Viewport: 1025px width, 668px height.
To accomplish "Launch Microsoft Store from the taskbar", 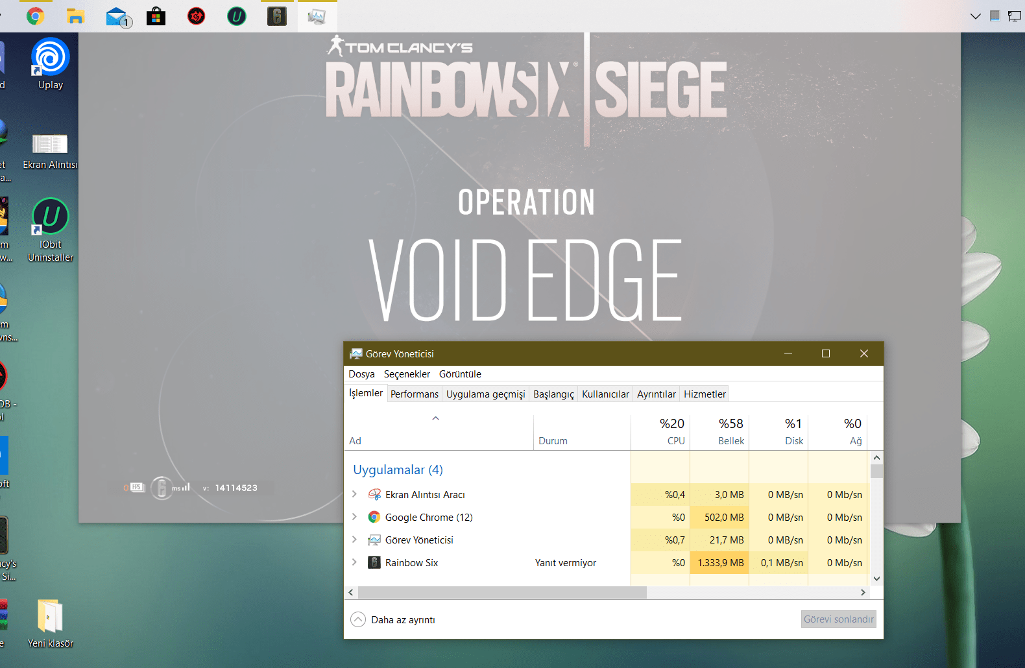I will click(156, 16).
